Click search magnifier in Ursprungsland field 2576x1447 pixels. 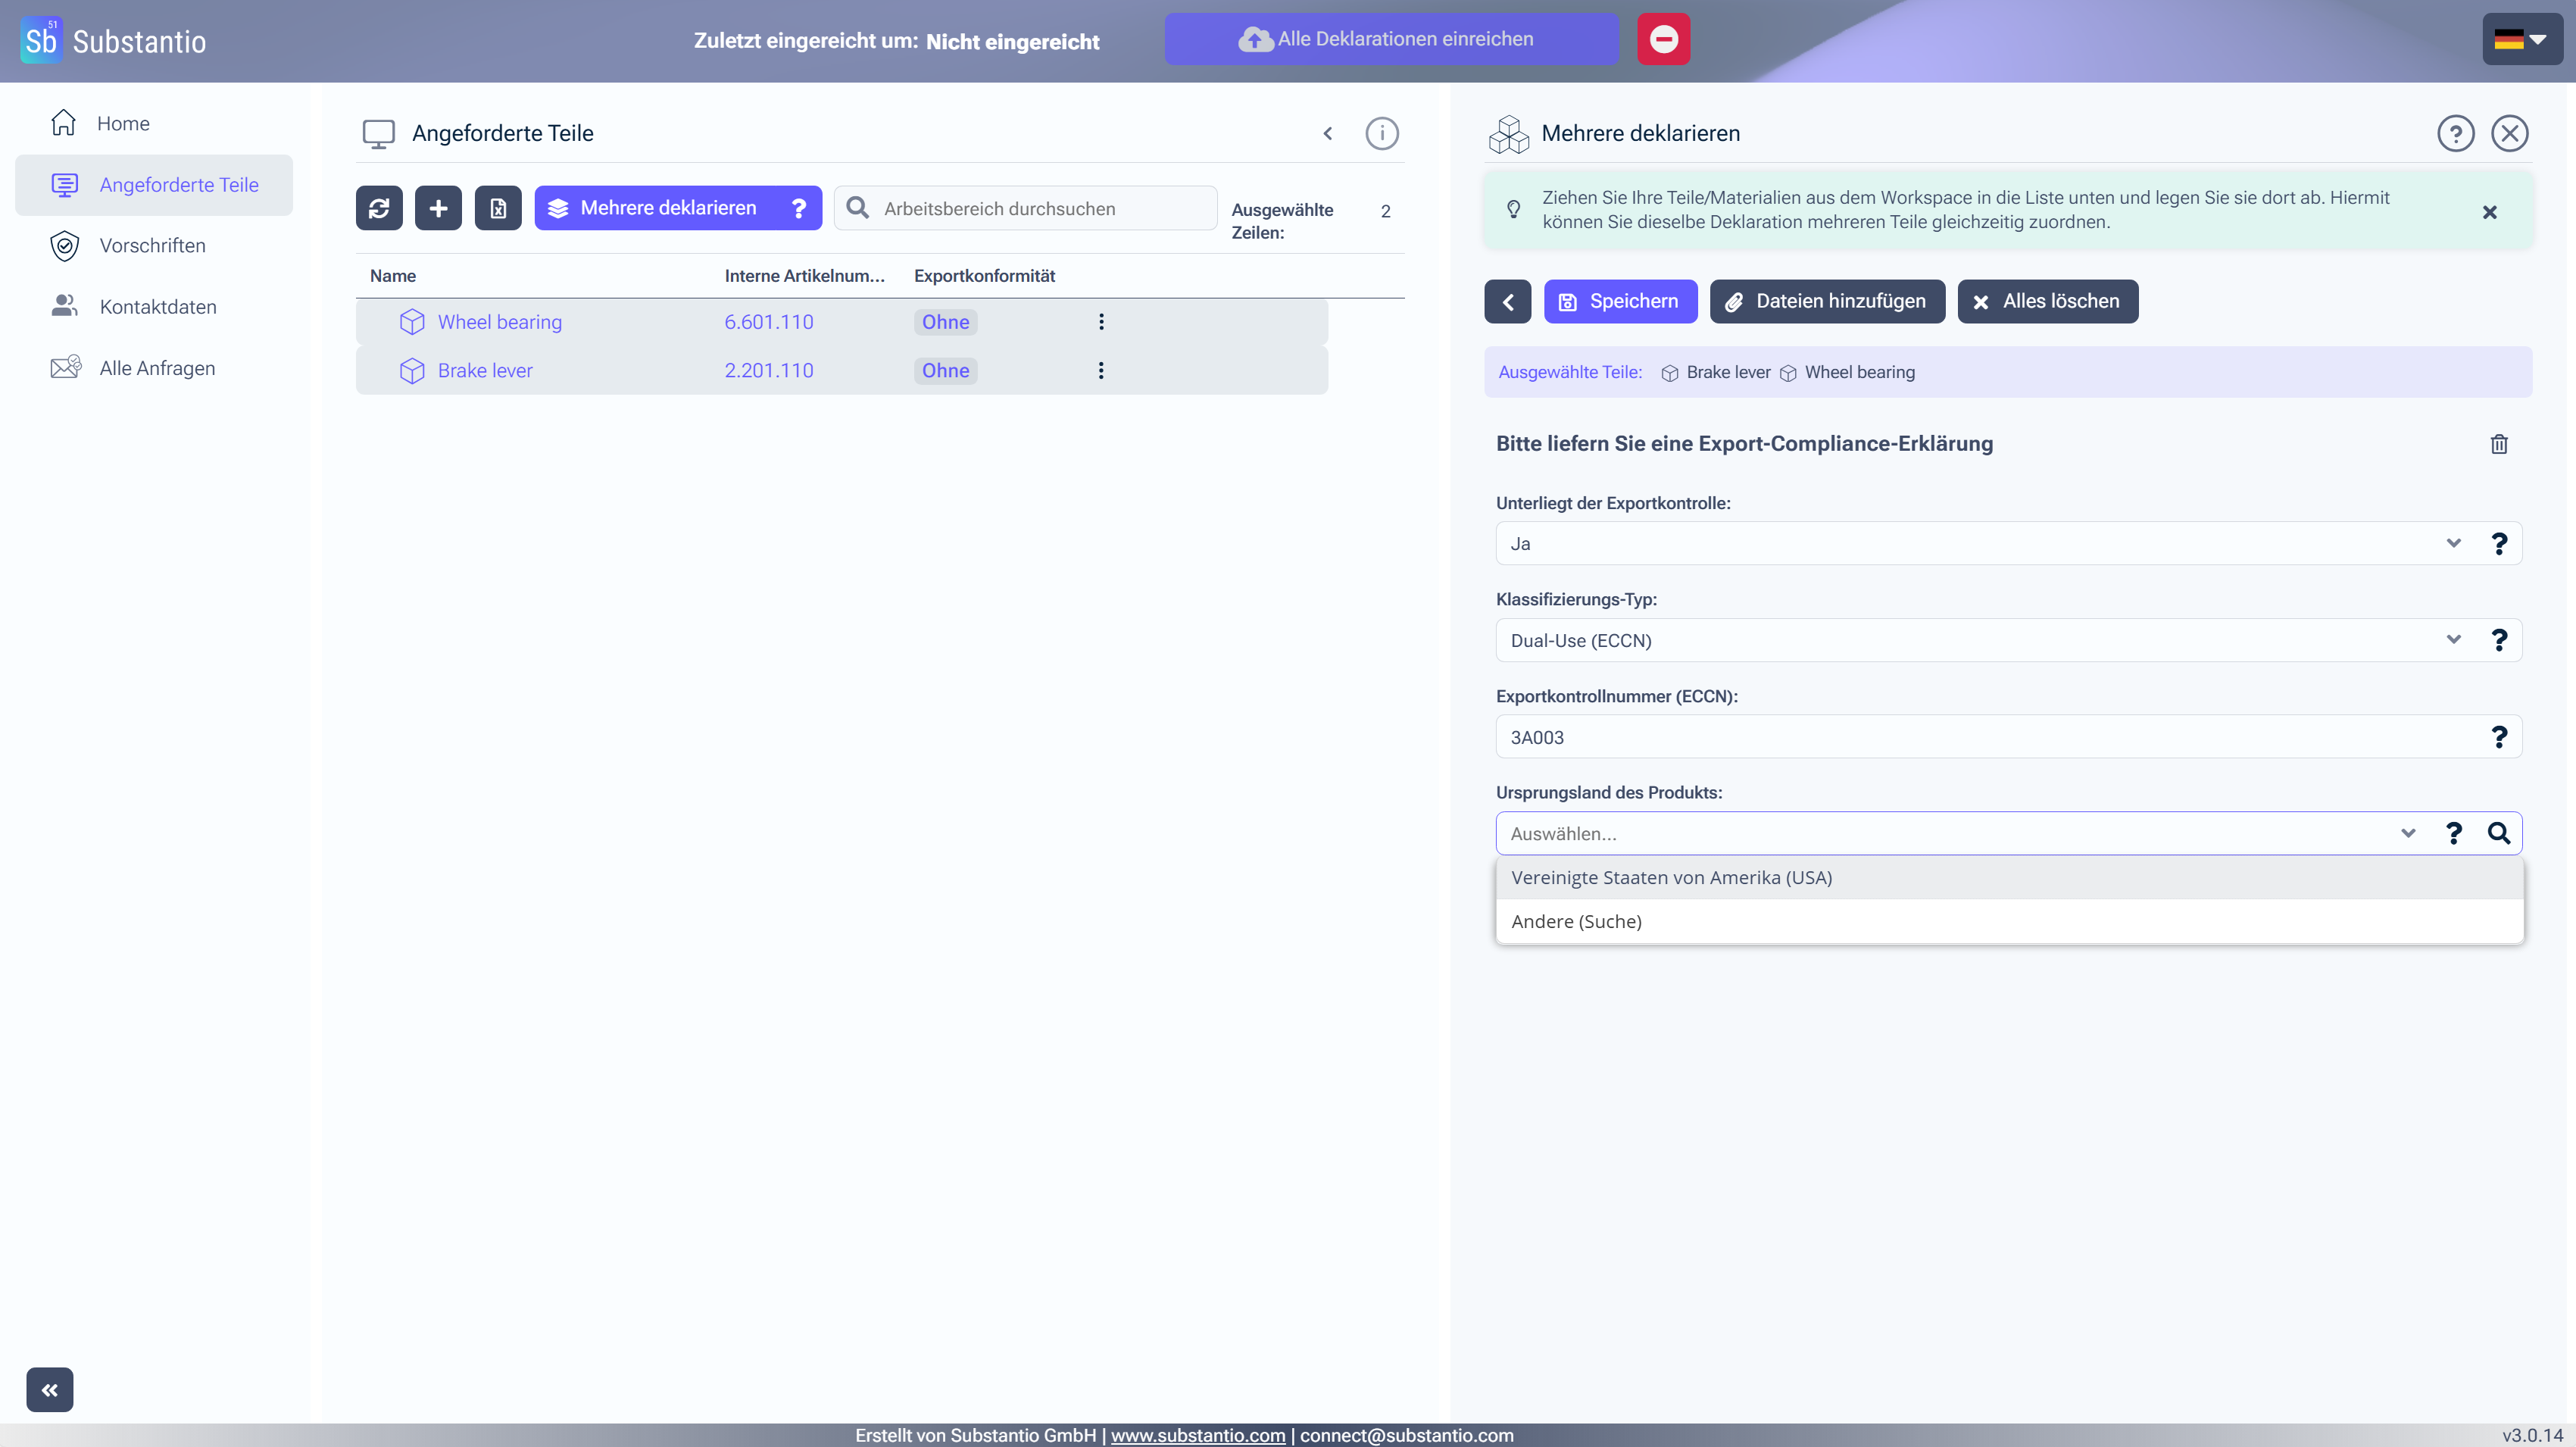tap(2498, 833)
